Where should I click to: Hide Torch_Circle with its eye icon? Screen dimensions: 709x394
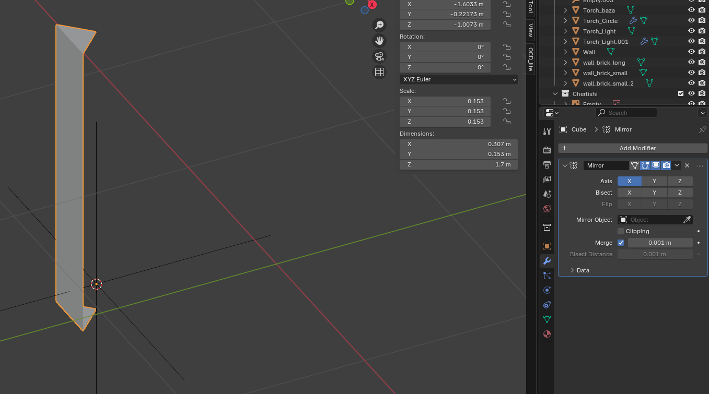point(691,21)
